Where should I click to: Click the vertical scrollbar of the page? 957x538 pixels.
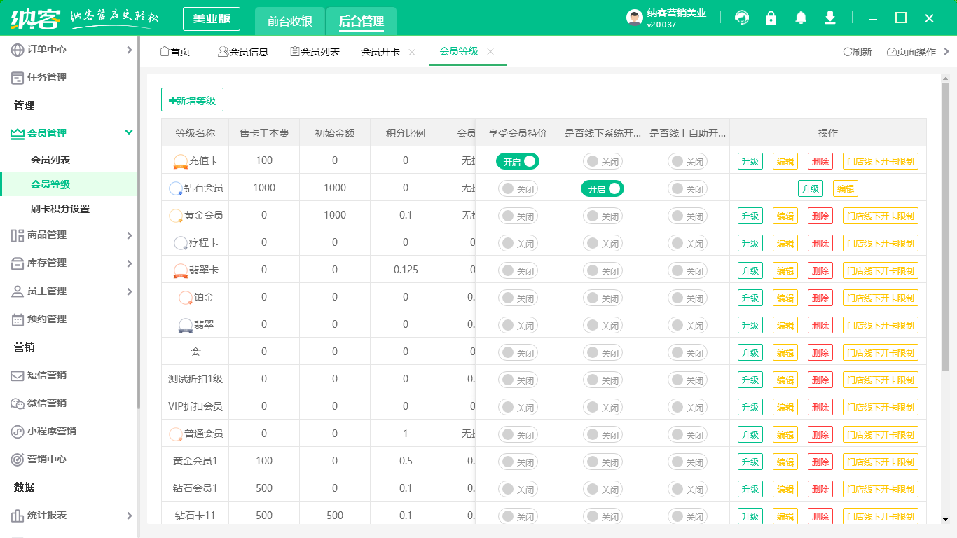944,224
